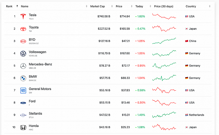The image size is (219, 135).
Task: Open the Volkswagen company name link
Action: pos(38,52)
